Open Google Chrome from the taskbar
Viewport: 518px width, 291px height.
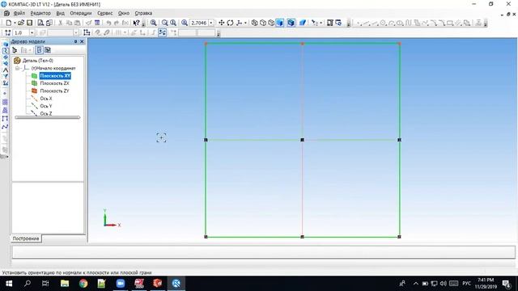[83, 284]
